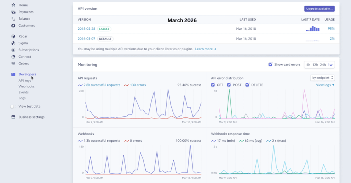Viewport: 351px width, 183px height.
Task: Uncheck the GET method checkbox
Action: point(213,85)
